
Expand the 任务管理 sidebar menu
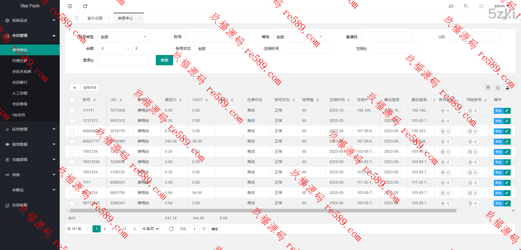(x=30, y=129)
